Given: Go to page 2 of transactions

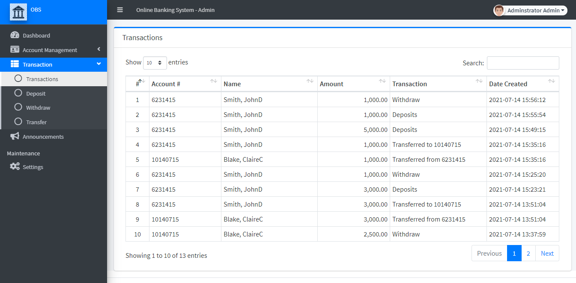Looking at the screenshot, I should point(528,253).
